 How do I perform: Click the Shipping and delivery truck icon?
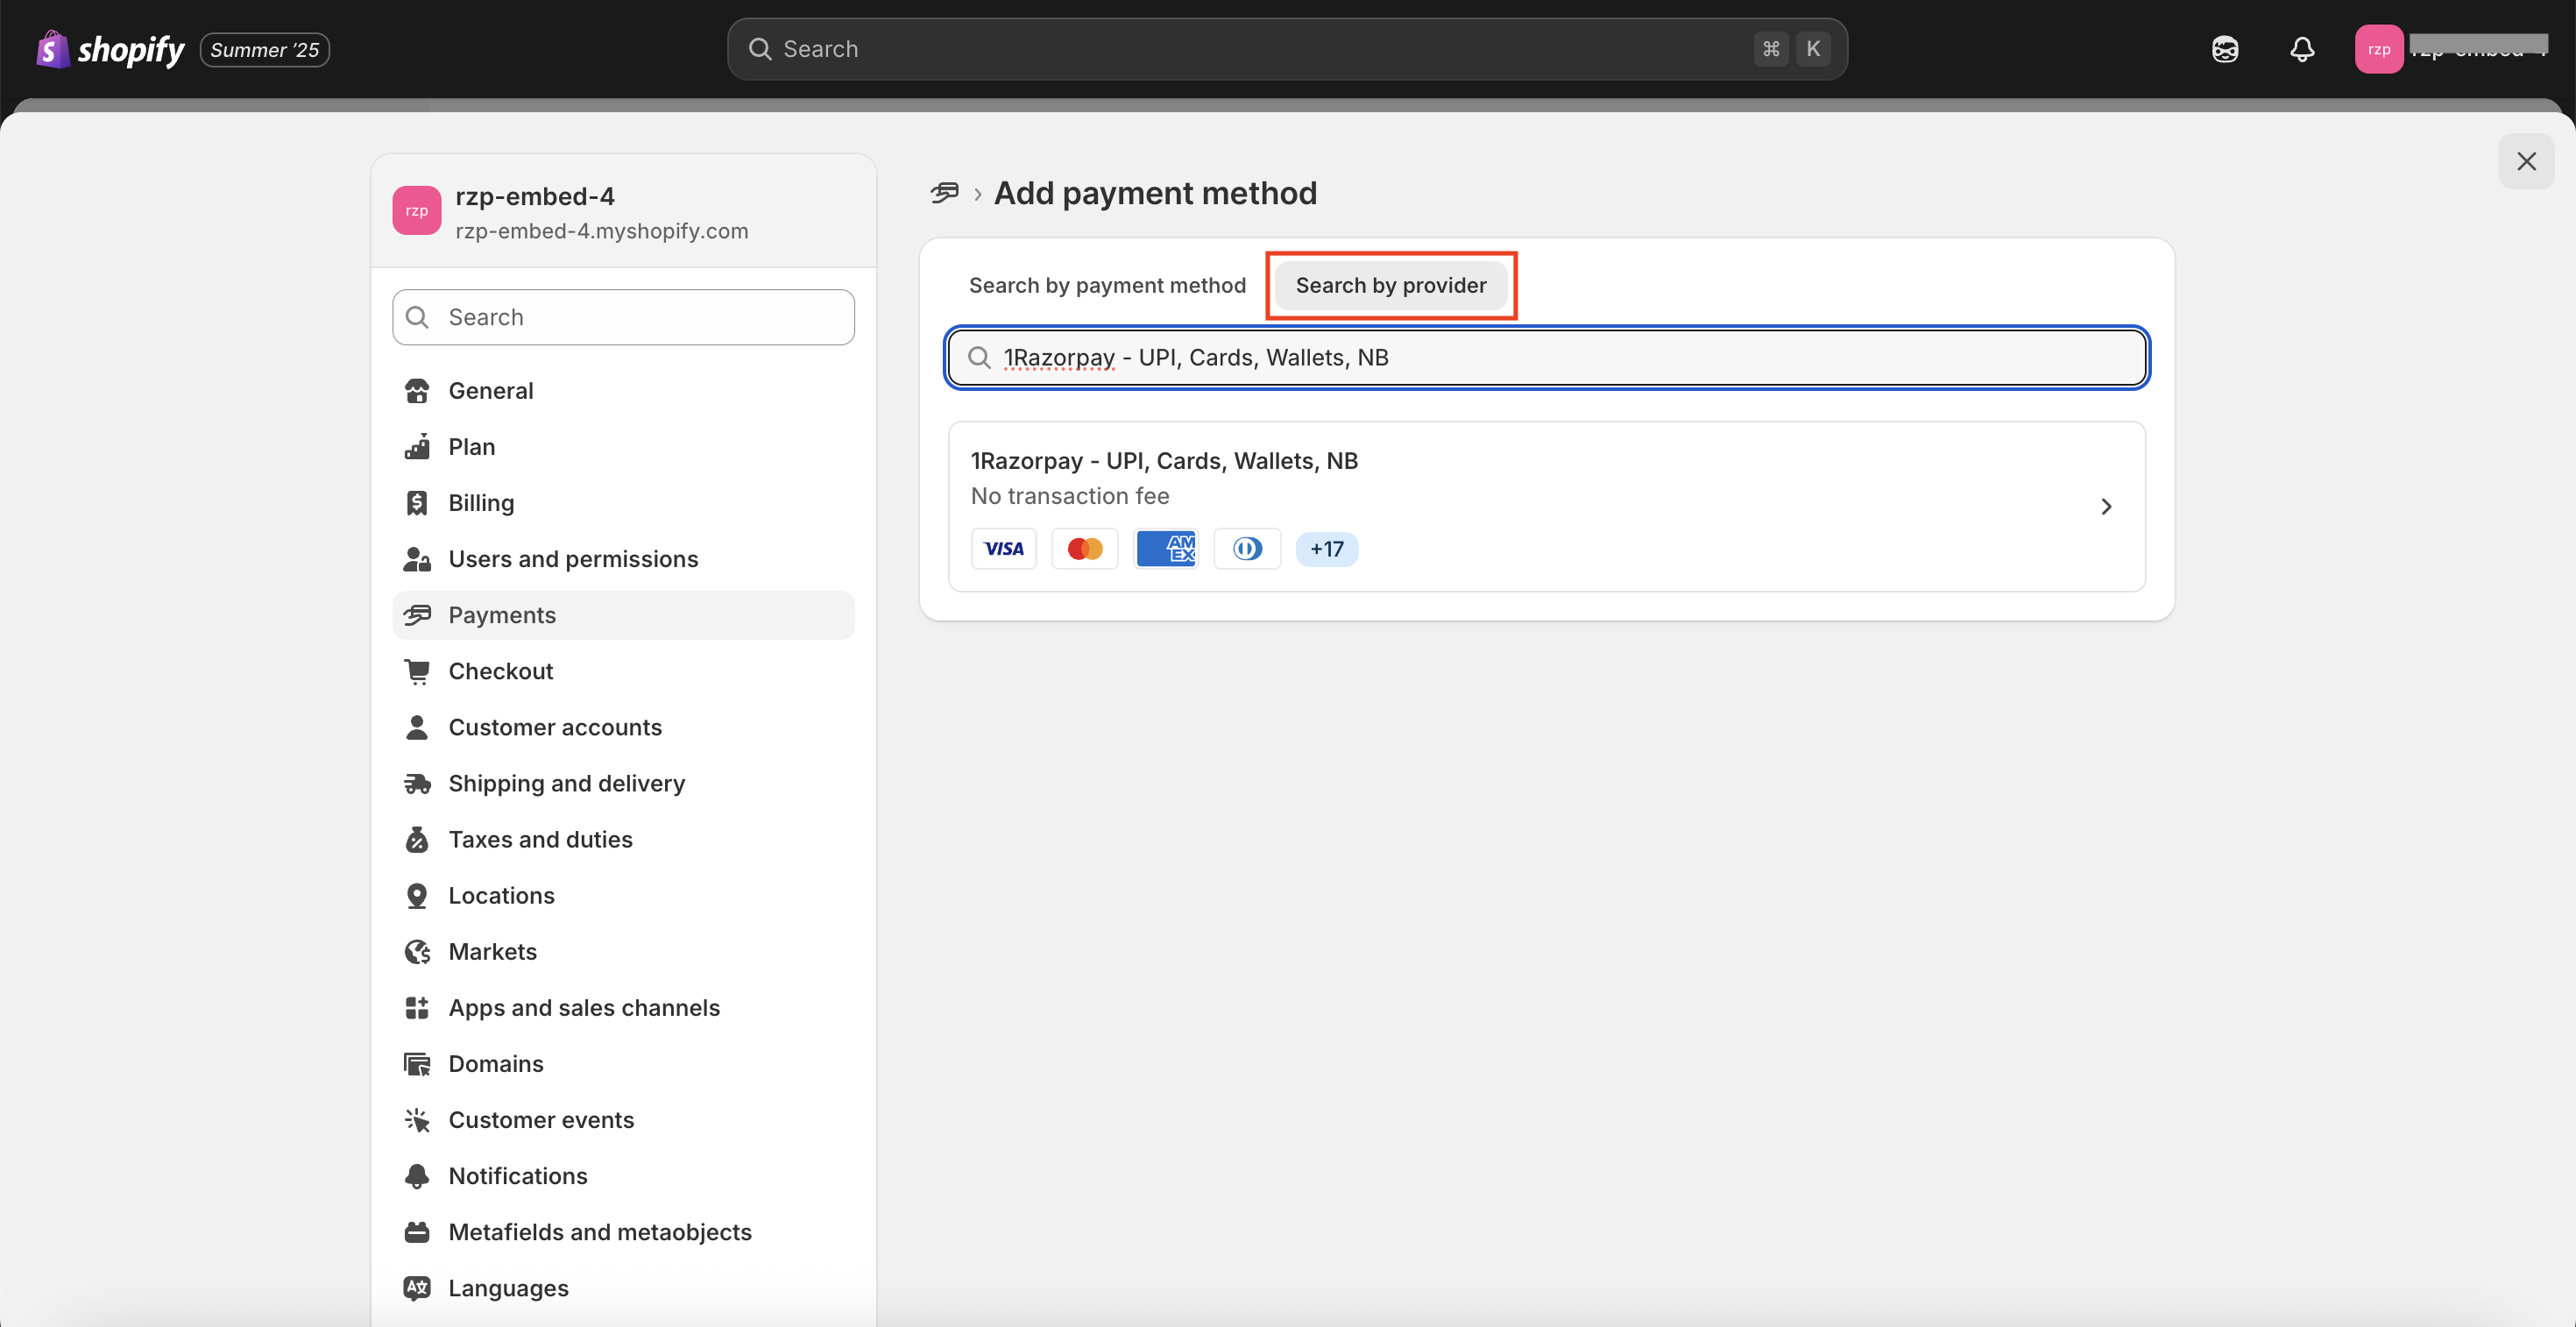(417, 783)
